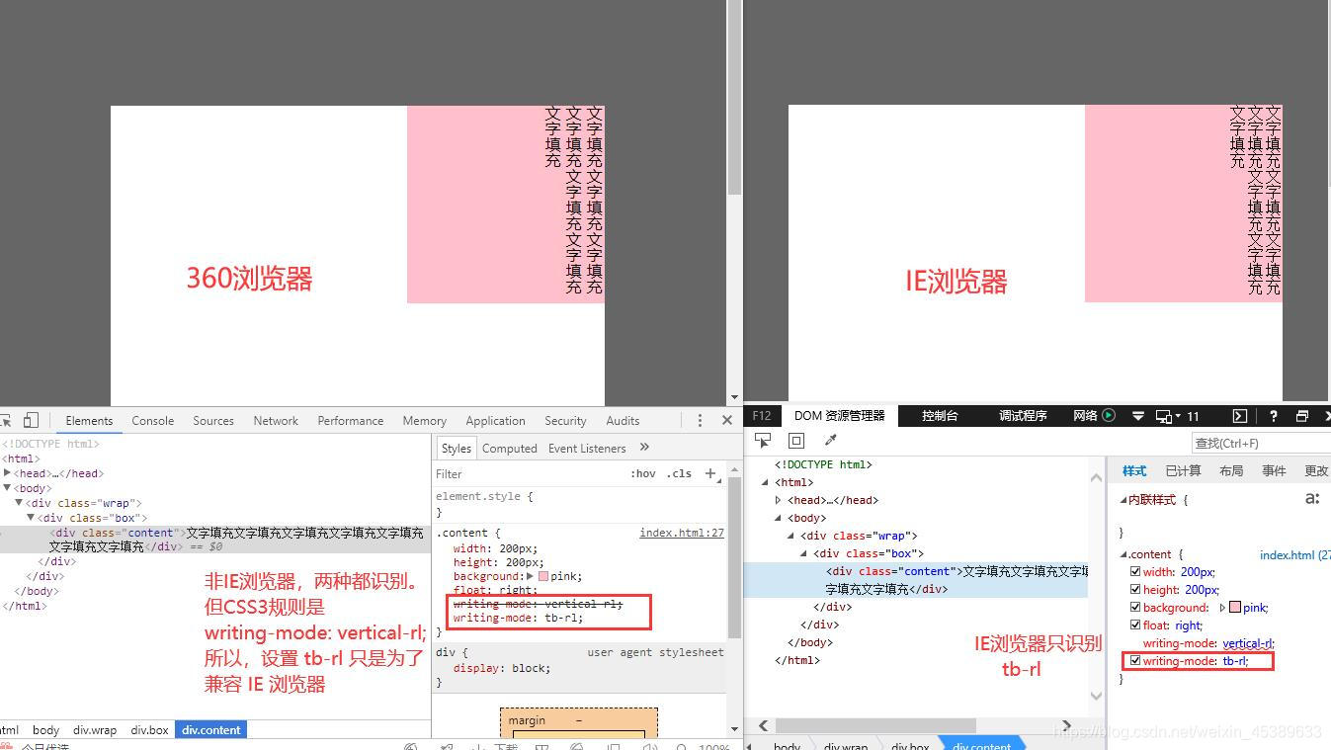
Task: Open the IE console drawer icon
Action: pos(1240,416)
